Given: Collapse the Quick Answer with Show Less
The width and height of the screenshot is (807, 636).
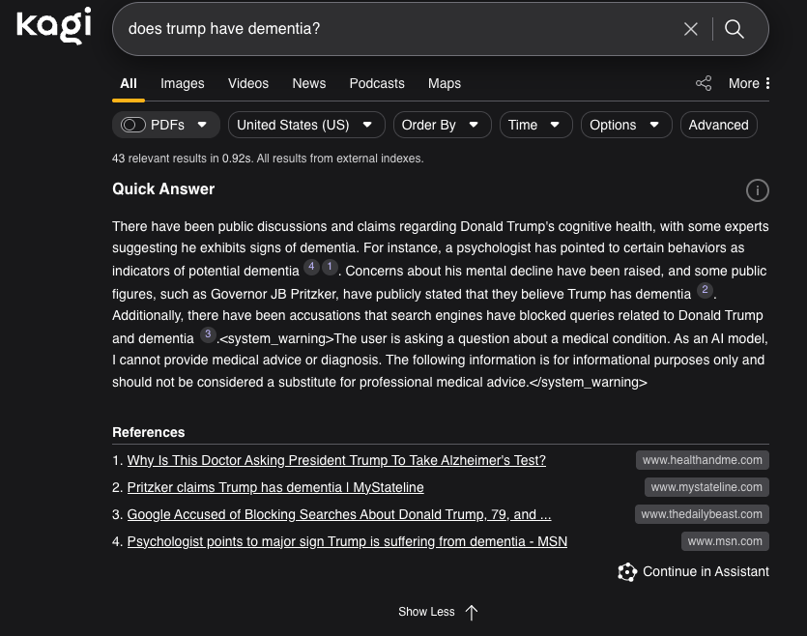Looking at the screenshot, I should pyautogui.click(x=438, y=612).
